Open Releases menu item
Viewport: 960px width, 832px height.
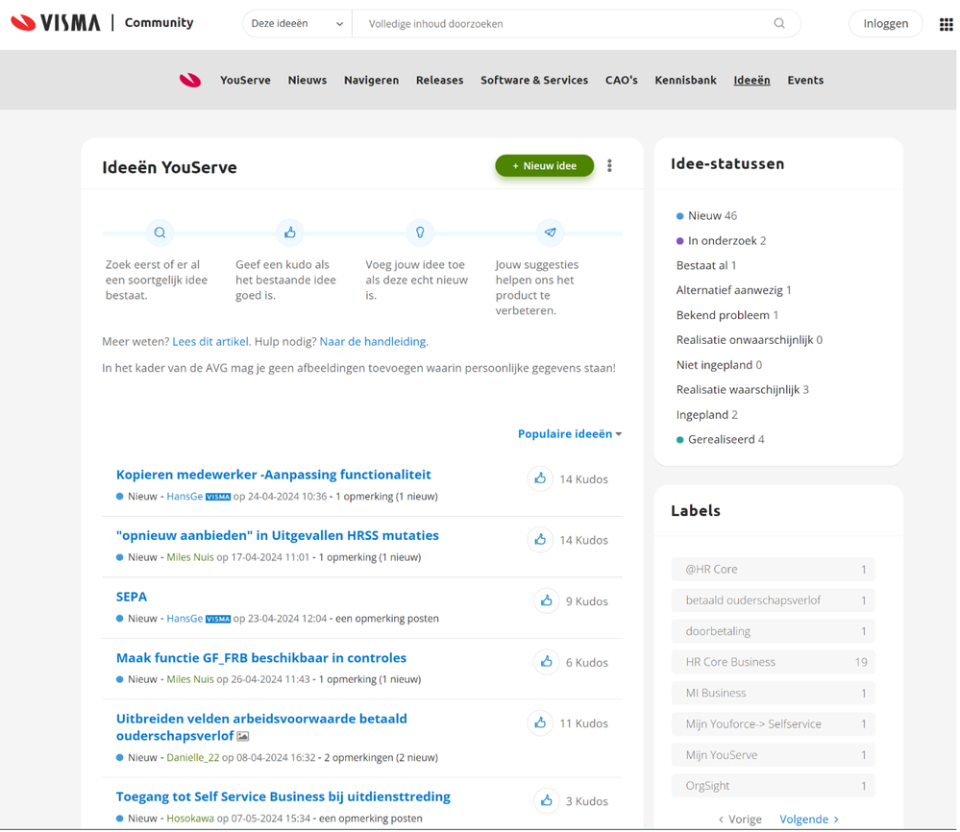[439, 80]
